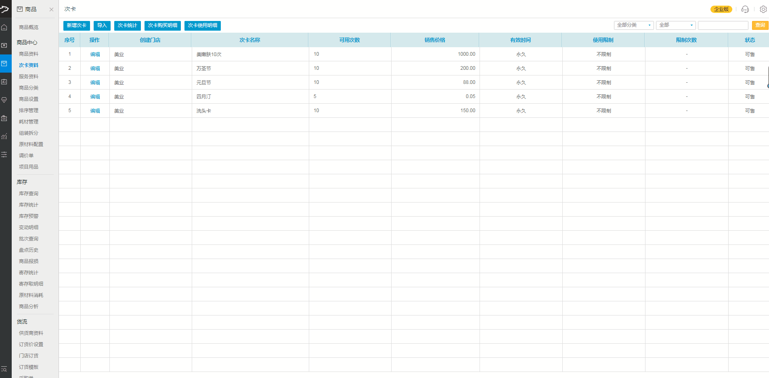The width and height of the screenshot is (769, 378).
Task: Open 商品分析 menu item
Action: tap(29, 307)
